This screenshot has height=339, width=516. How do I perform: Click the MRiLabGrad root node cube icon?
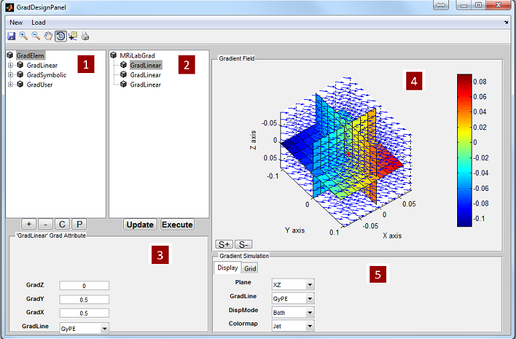tap(114, 55)
